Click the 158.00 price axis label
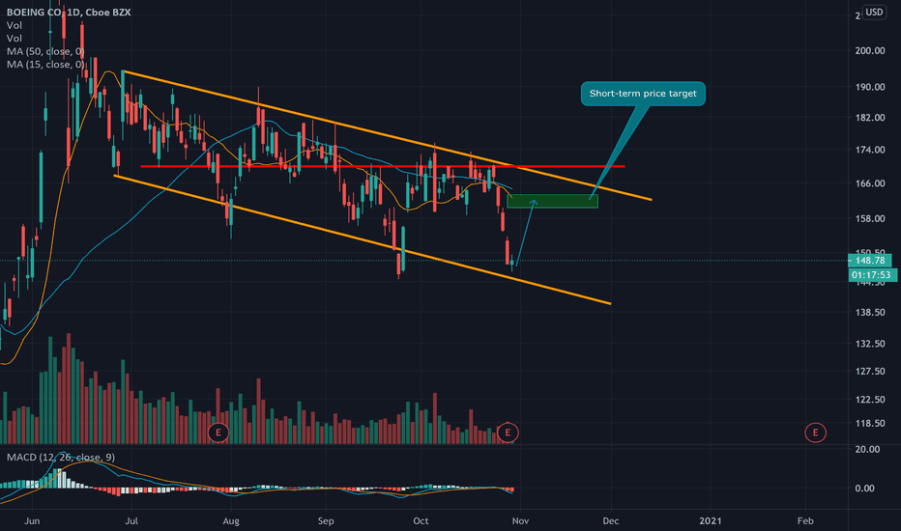 point(870,219)
